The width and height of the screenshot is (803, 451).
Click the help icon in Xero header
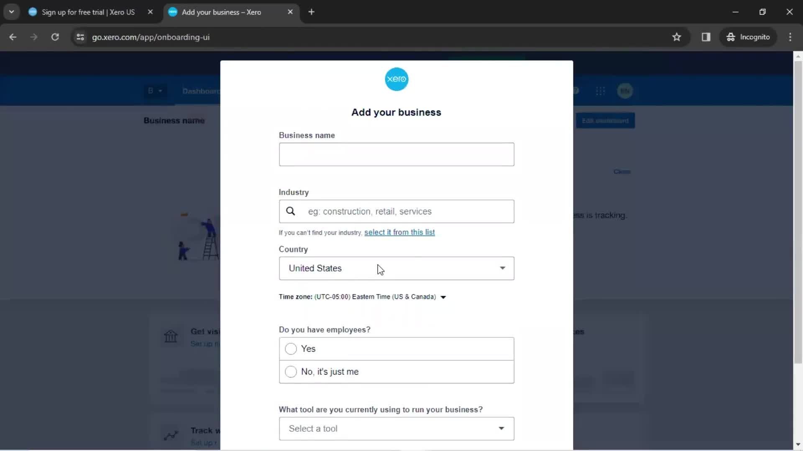(x=576, y=91)
